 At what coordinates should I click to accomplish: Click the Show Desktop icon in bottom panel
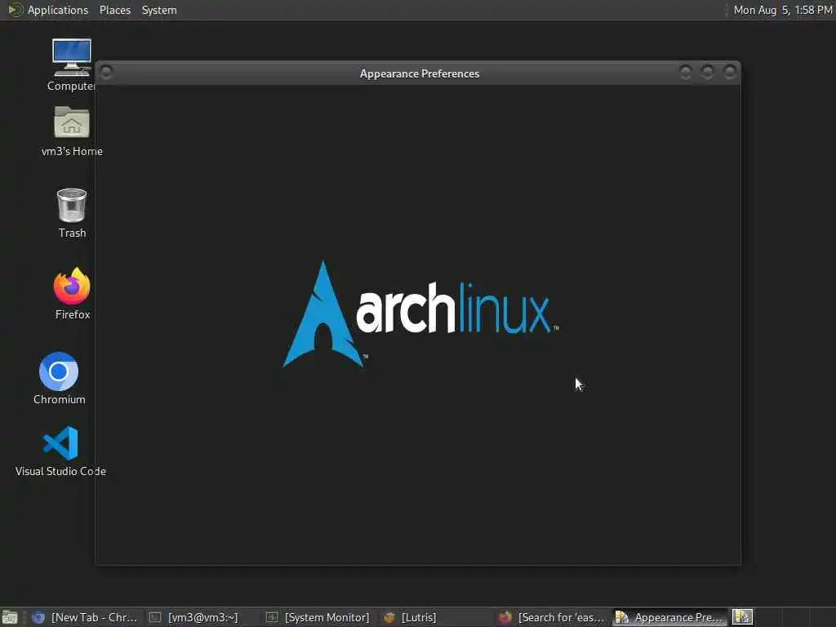tap(10, 617)
